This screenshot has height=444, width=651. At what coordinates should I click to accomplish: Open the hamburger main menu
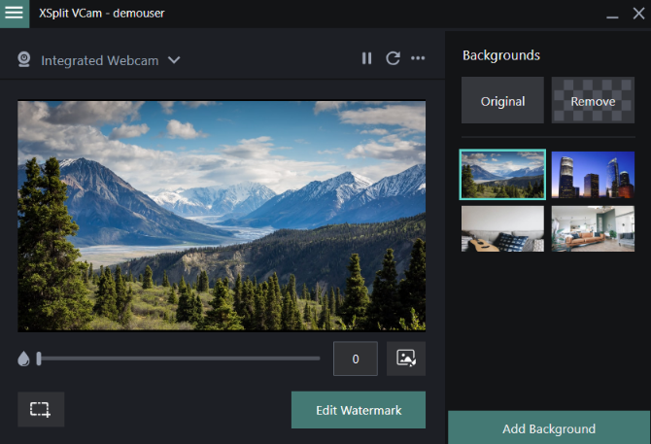(15, 14)
